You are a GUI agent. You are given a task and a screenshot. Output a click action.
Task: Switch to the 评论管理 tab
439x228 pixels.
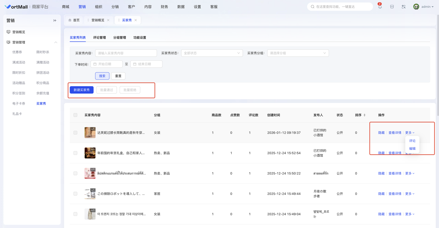pyautogui.click(x=99, y=38)
